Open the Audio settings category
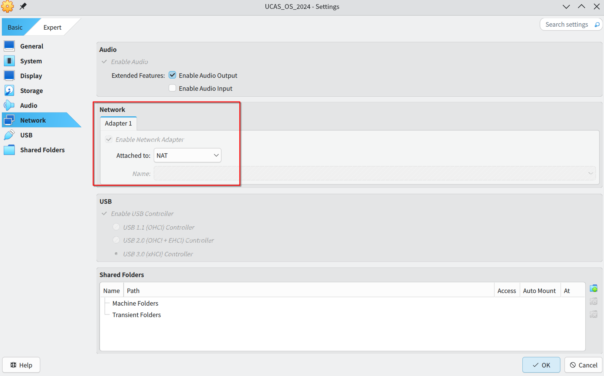Screen dimensions: 604x376 [29, 105]
